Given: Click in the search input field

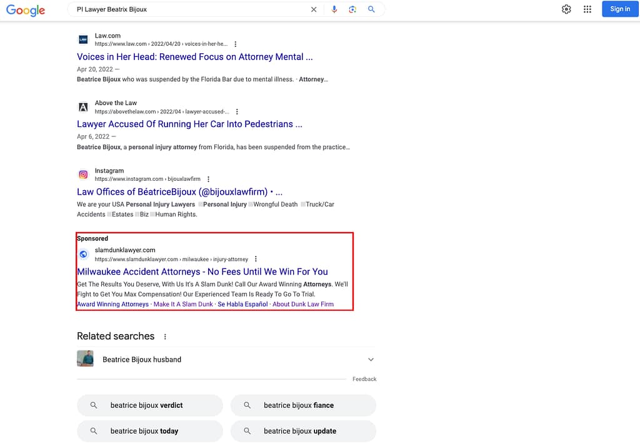Looking at the screenshot, I should (190, 9).
